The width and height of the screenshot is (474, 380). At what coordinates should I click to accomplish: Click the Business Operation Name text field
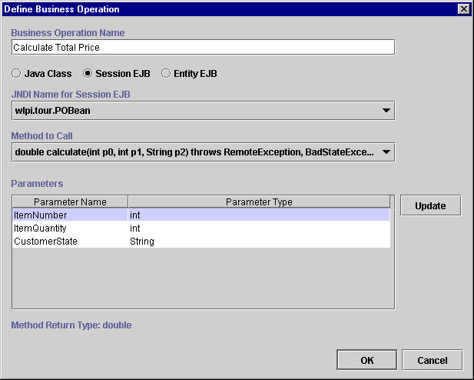tap(203, 47)
